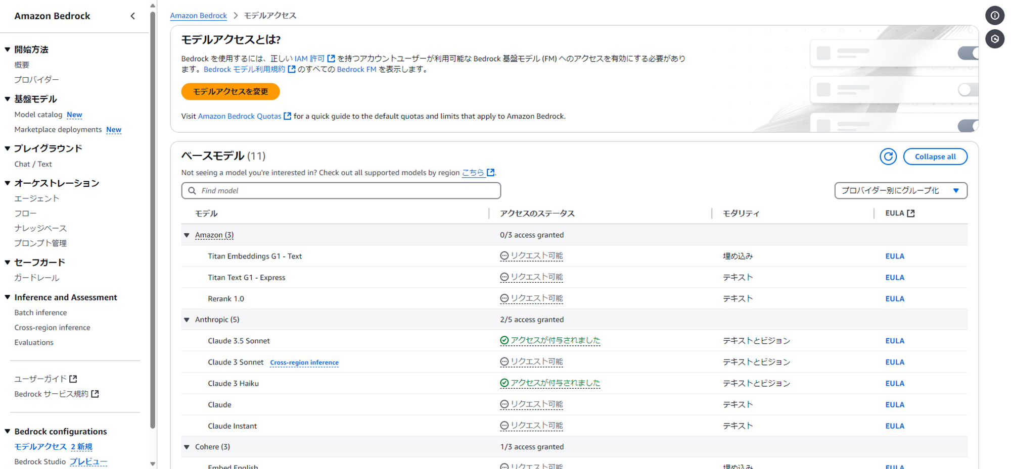The width and height of the screenshot is (1011, 469).
Task: Click the granted checkmark icon for Claude 3 Haiku
Action: coord(504,383)
